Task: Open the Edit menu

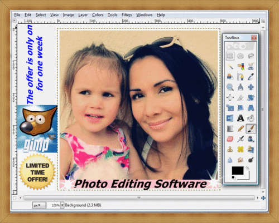Action: pos(28,15)
